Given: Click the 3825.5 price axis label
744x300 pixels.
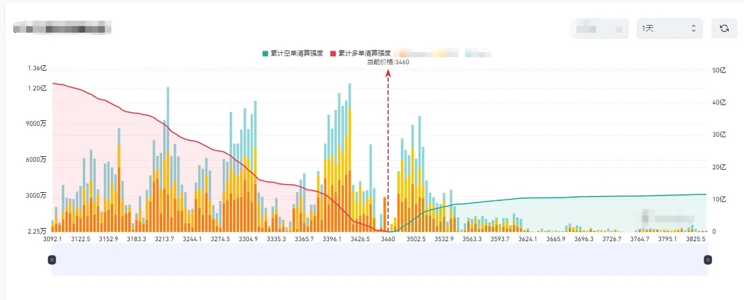Looking at the screenshot, I should point(695,239).
